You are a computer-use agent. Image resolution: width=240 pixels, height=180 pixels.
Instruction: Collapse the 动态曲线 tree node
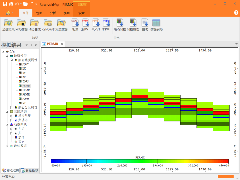pyautogui.click(x=7, y=125)
